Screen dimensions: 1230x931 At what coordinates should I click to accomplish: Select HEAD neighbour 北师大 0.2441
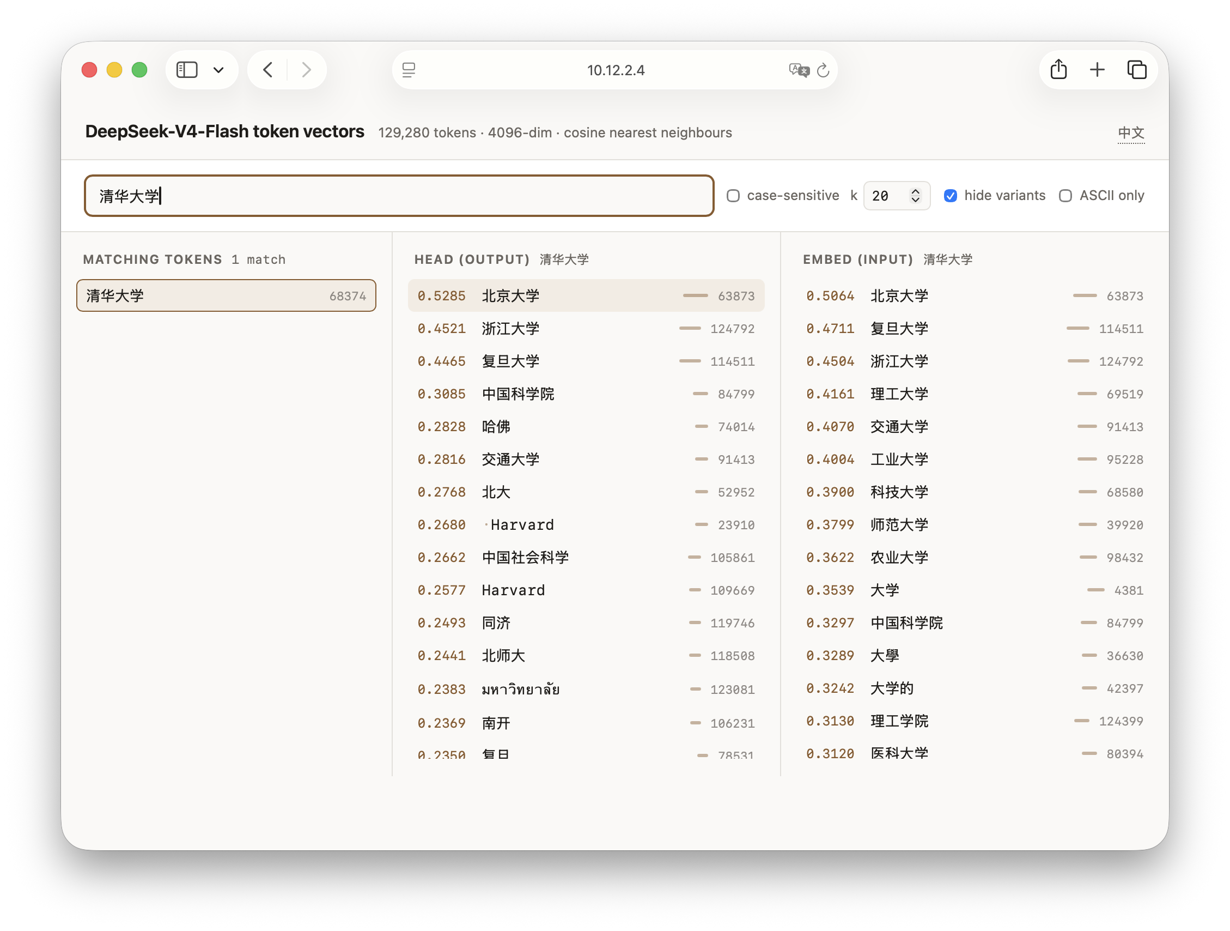coord(586,656)
